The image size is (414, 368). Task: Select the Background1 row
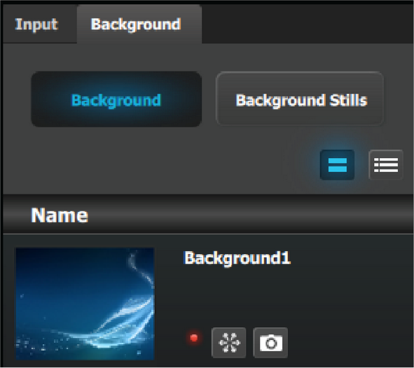(x=208, y=301)
